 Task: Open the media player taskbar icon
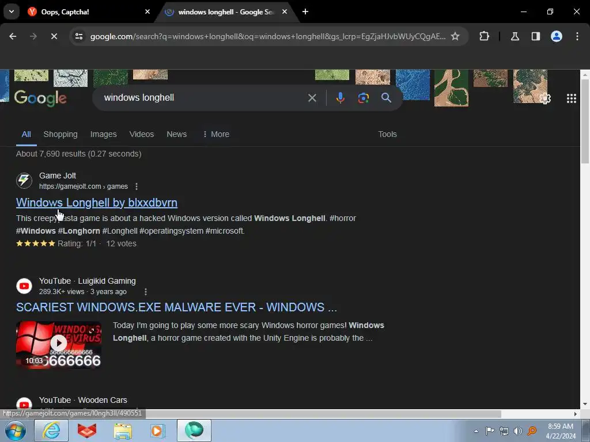coord(157,430)
